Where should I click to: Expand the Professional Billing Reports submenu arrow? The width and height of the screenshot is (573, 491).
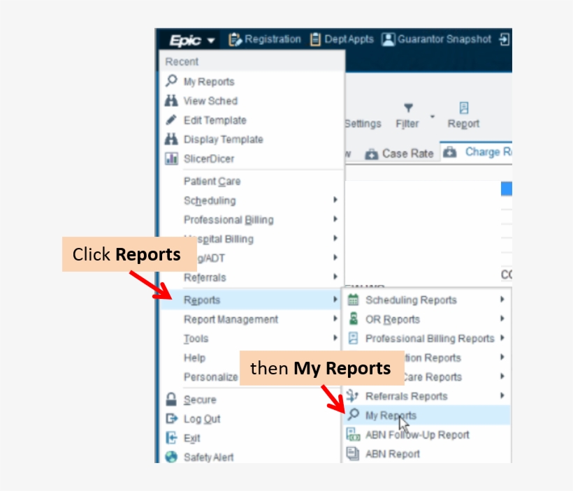click(502, 338)
